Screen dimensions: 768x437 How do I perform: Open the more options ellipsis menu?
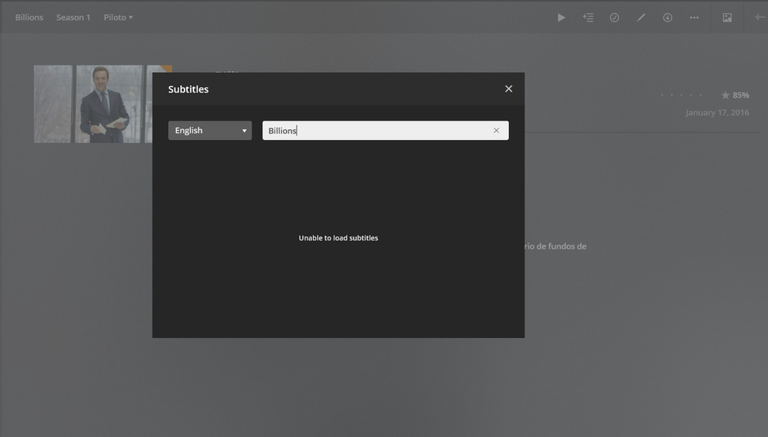click(x=694, y=18)
